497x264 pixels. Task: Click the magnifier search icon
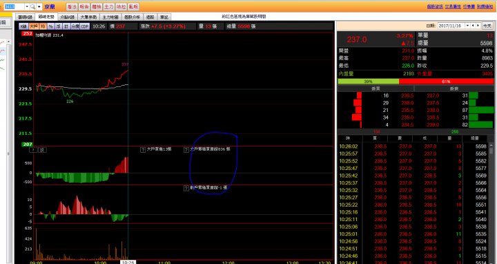coord(32,7)
